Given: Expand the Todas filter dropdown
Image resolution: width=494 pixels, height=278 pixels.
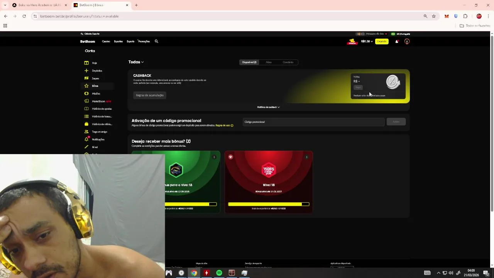Looking at the screenshot, I should [136, 62].
